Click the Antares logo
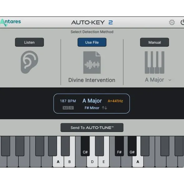The image size is (184, 184). pyautogui.click(x=11, y=22)
